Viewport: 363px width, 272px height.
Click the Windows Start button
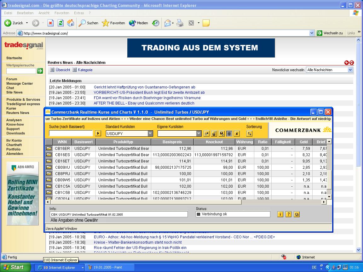tap(14, 267)
